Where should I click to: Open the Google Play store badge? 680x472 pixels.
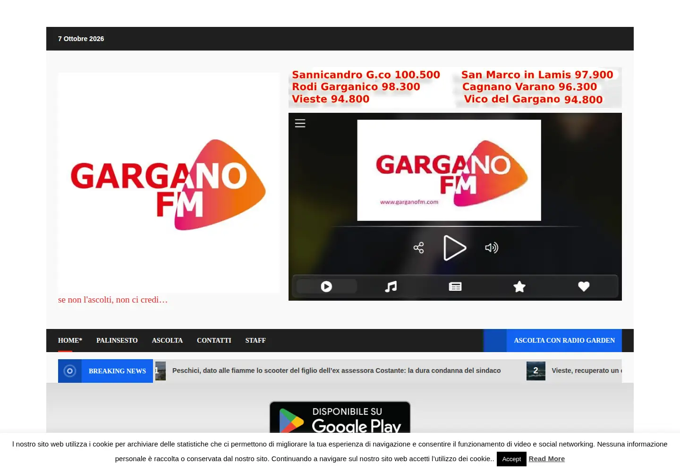340,417
